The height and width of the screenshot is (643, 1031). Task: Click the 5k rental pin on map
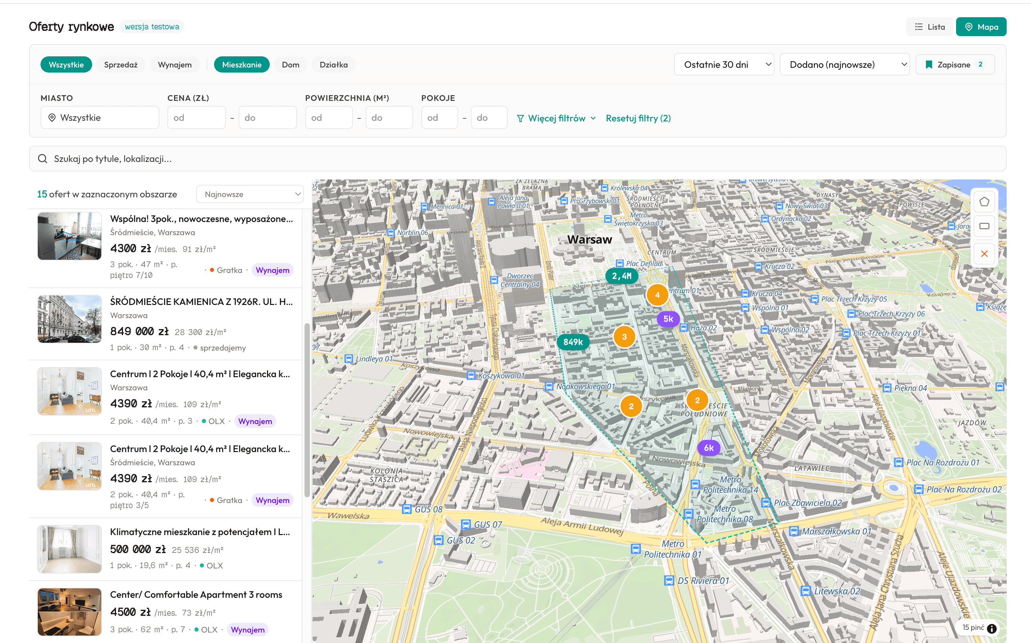tap(668, 319)
